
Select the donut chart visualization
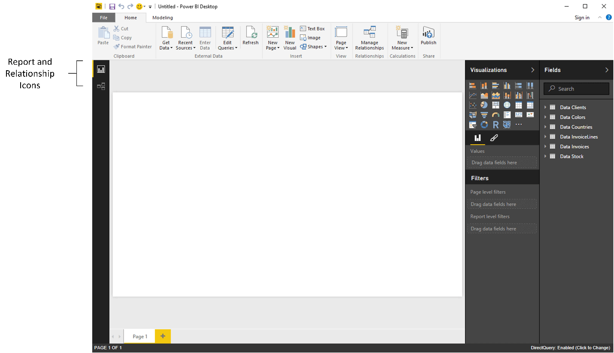484,125
